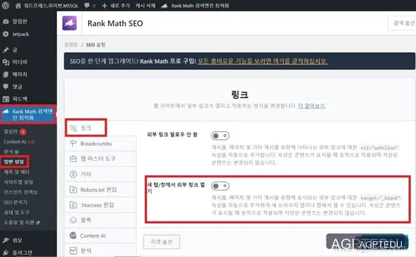Click the Rank Math Pro upgrade banner link
The height and width of the screenshot is (257, 416).
pyautogui.click(x=262, y=61)
